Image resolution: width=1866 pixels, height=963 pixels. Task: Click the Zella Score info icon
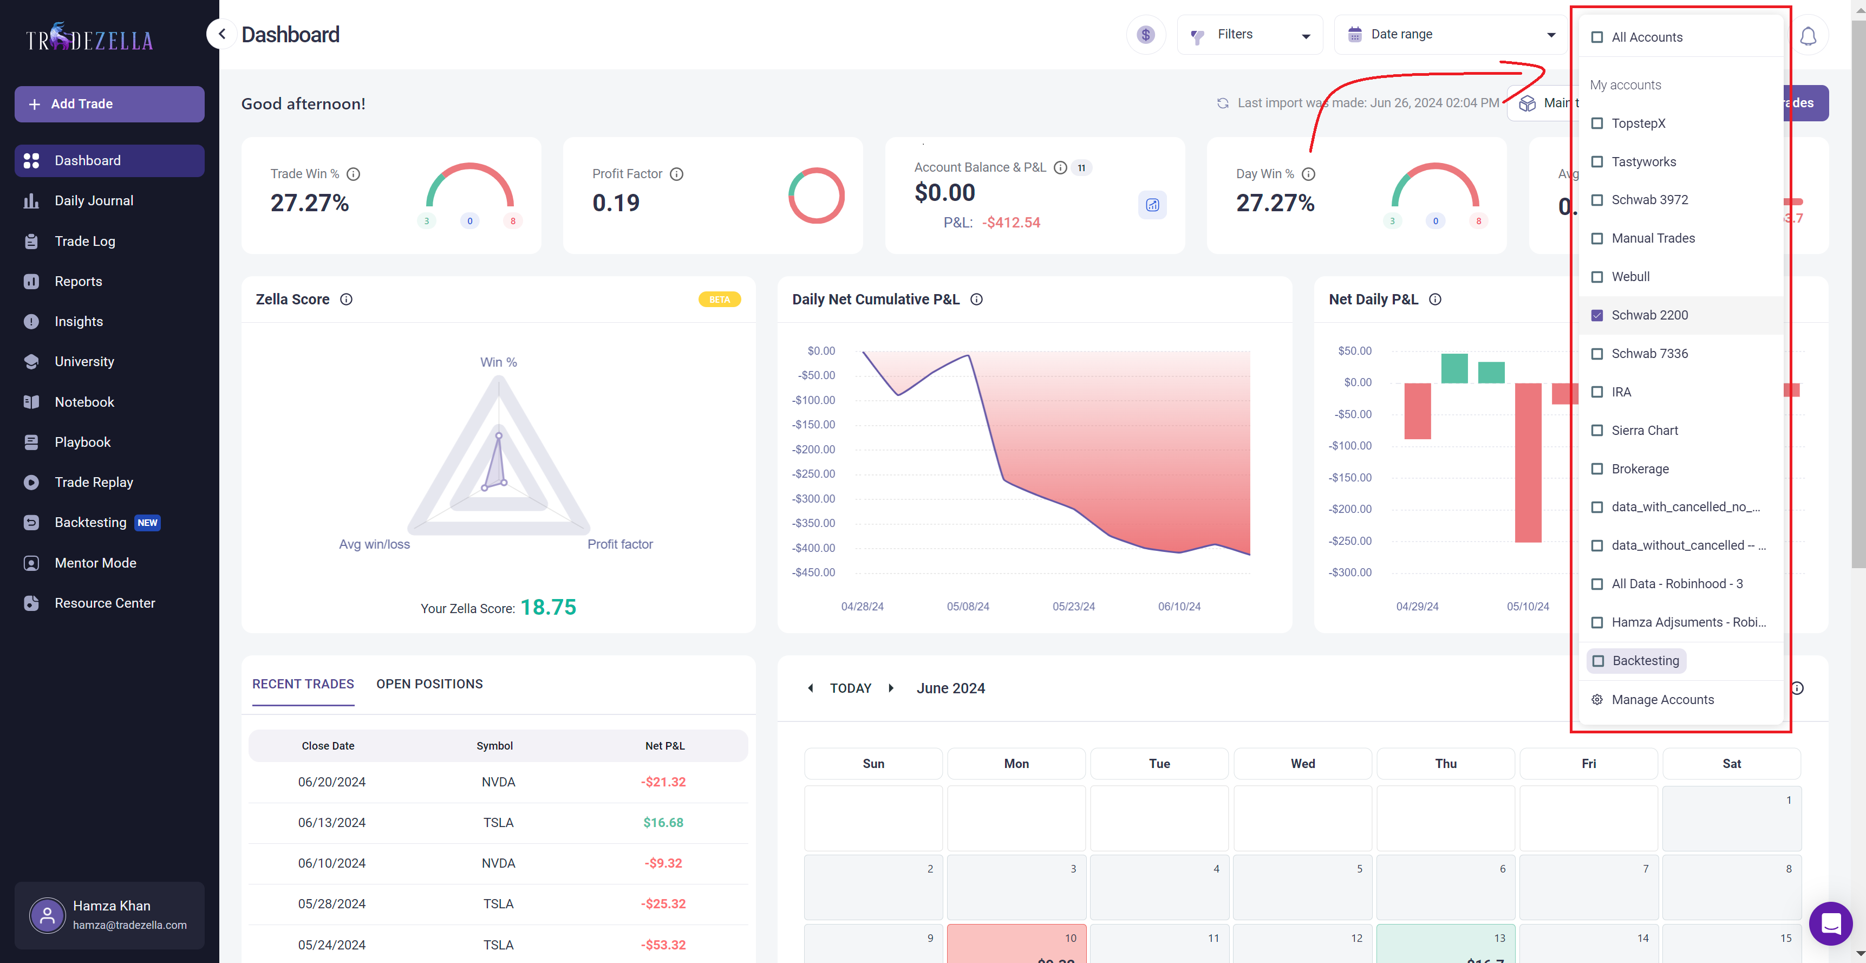(346, 300)
